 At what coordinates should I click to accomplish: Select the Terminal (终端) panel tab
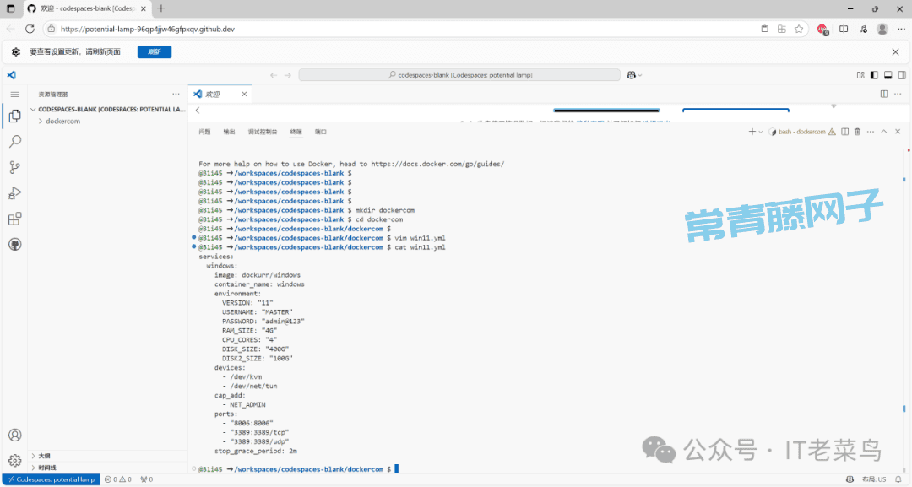click(x=296, y=132)
